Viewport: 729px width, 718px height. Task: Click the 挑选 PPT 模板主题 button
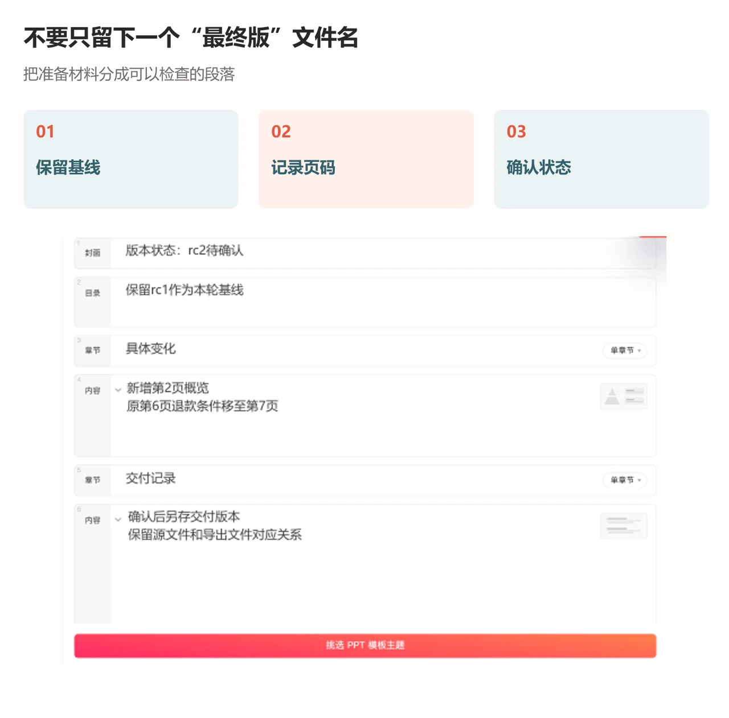(365, 646)
